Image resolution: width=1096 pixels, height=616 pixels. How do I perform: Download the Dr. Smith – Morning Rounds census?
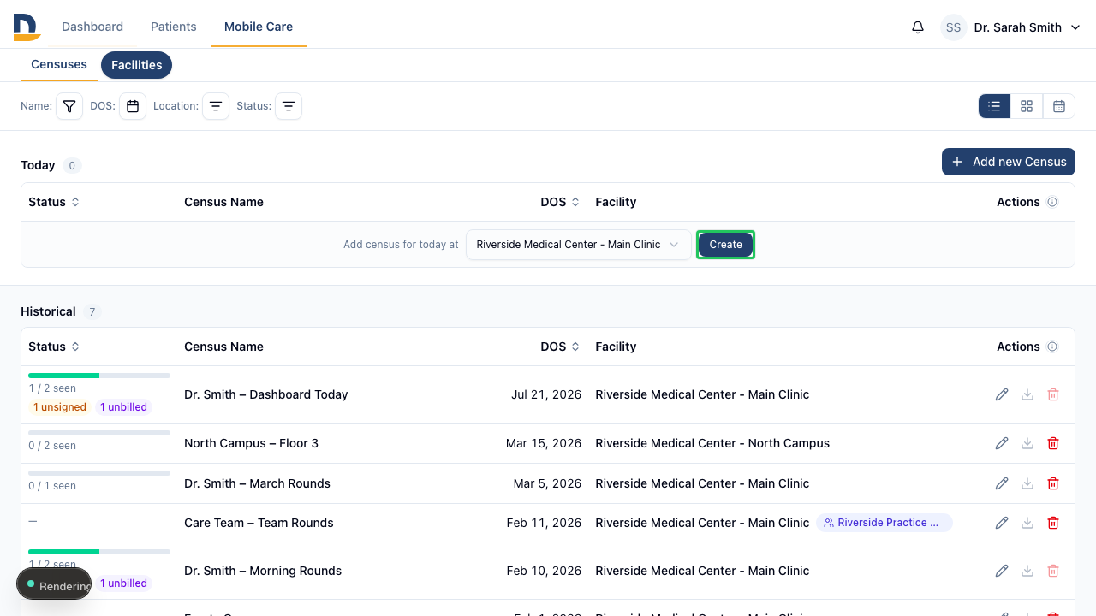point(1027,571)
